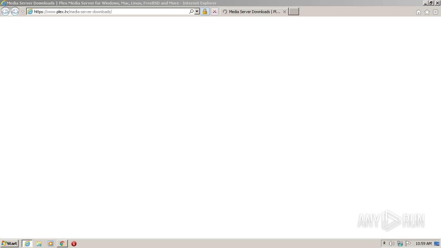Click the search magnifier in the address bar
The width and height of the screenshot is (441, 248).
pyautogui.click(x=192, y=12)
